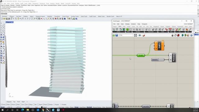The image size is (199, 112).
Task: Expand the Operators panel in Maths ribbon
Action: tap(138, 32)
